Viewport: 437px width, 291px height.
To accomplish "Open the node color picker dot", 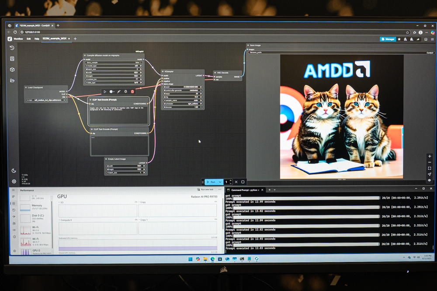I will pos(111,92).
